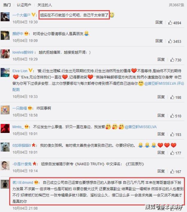
Task: Open lovelva爱999's avatar thumbnail
Action: pyautogui.click(x=5, y=54)
